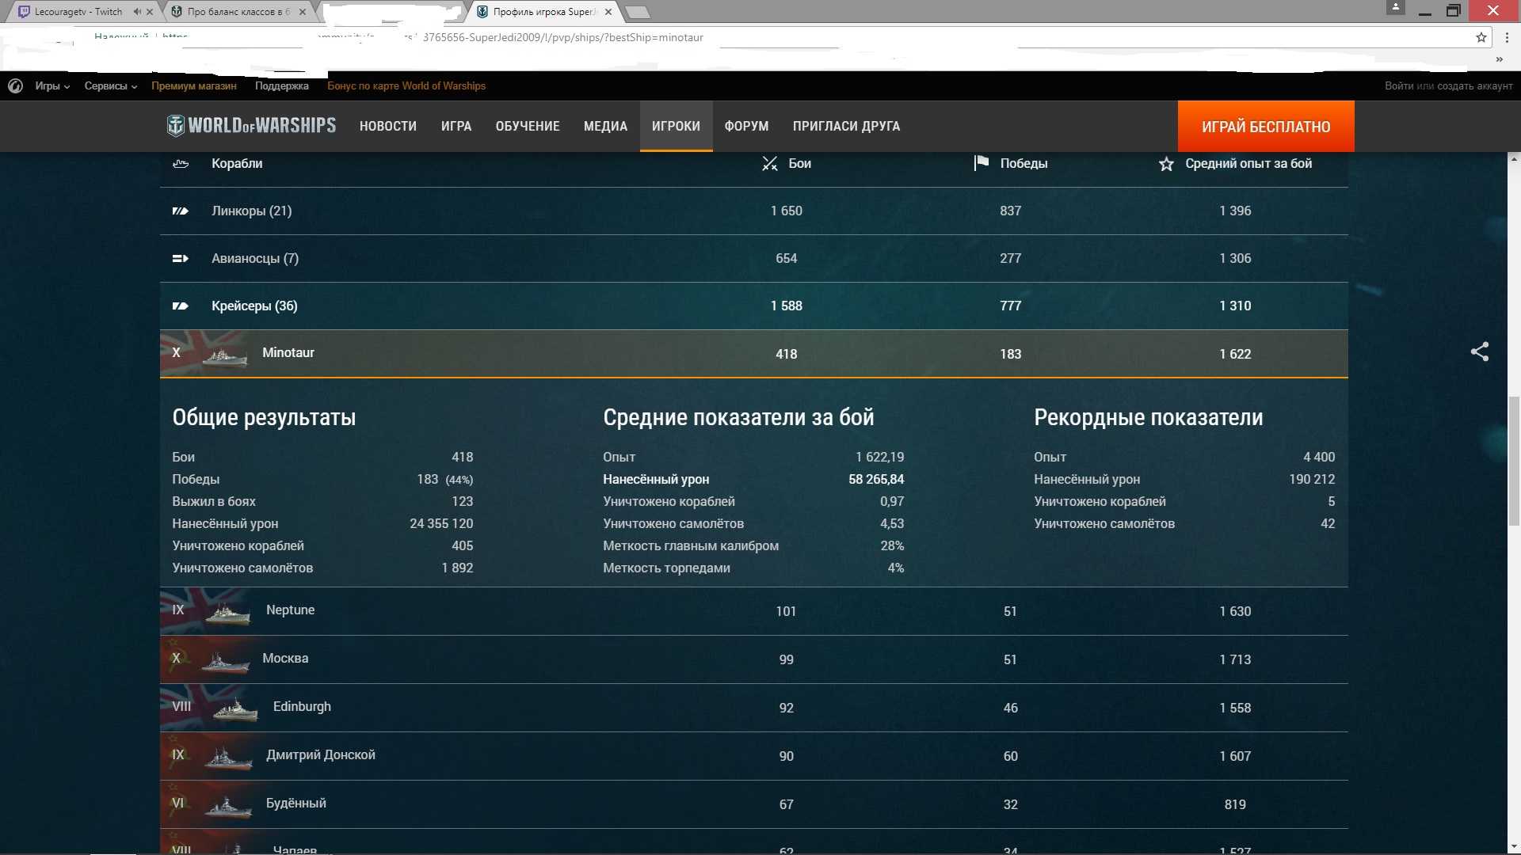
Task: Expand the Линкоры (21) ship category
Action: [251, 211]
